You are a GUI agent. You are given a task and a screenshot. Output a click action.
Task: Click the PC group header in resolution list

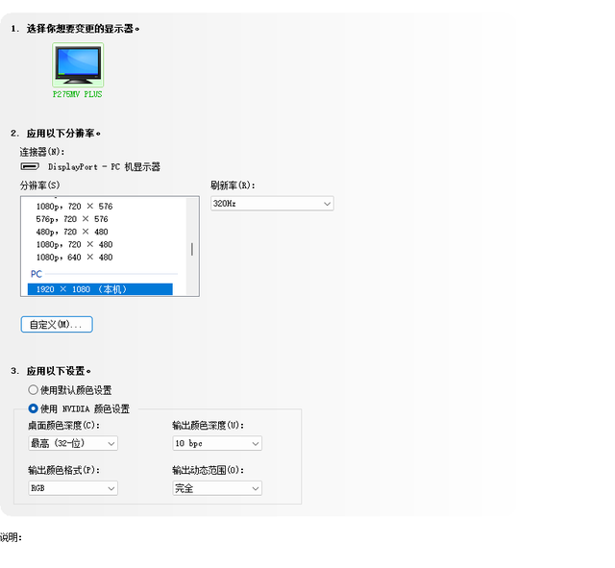tap(37, 274)
